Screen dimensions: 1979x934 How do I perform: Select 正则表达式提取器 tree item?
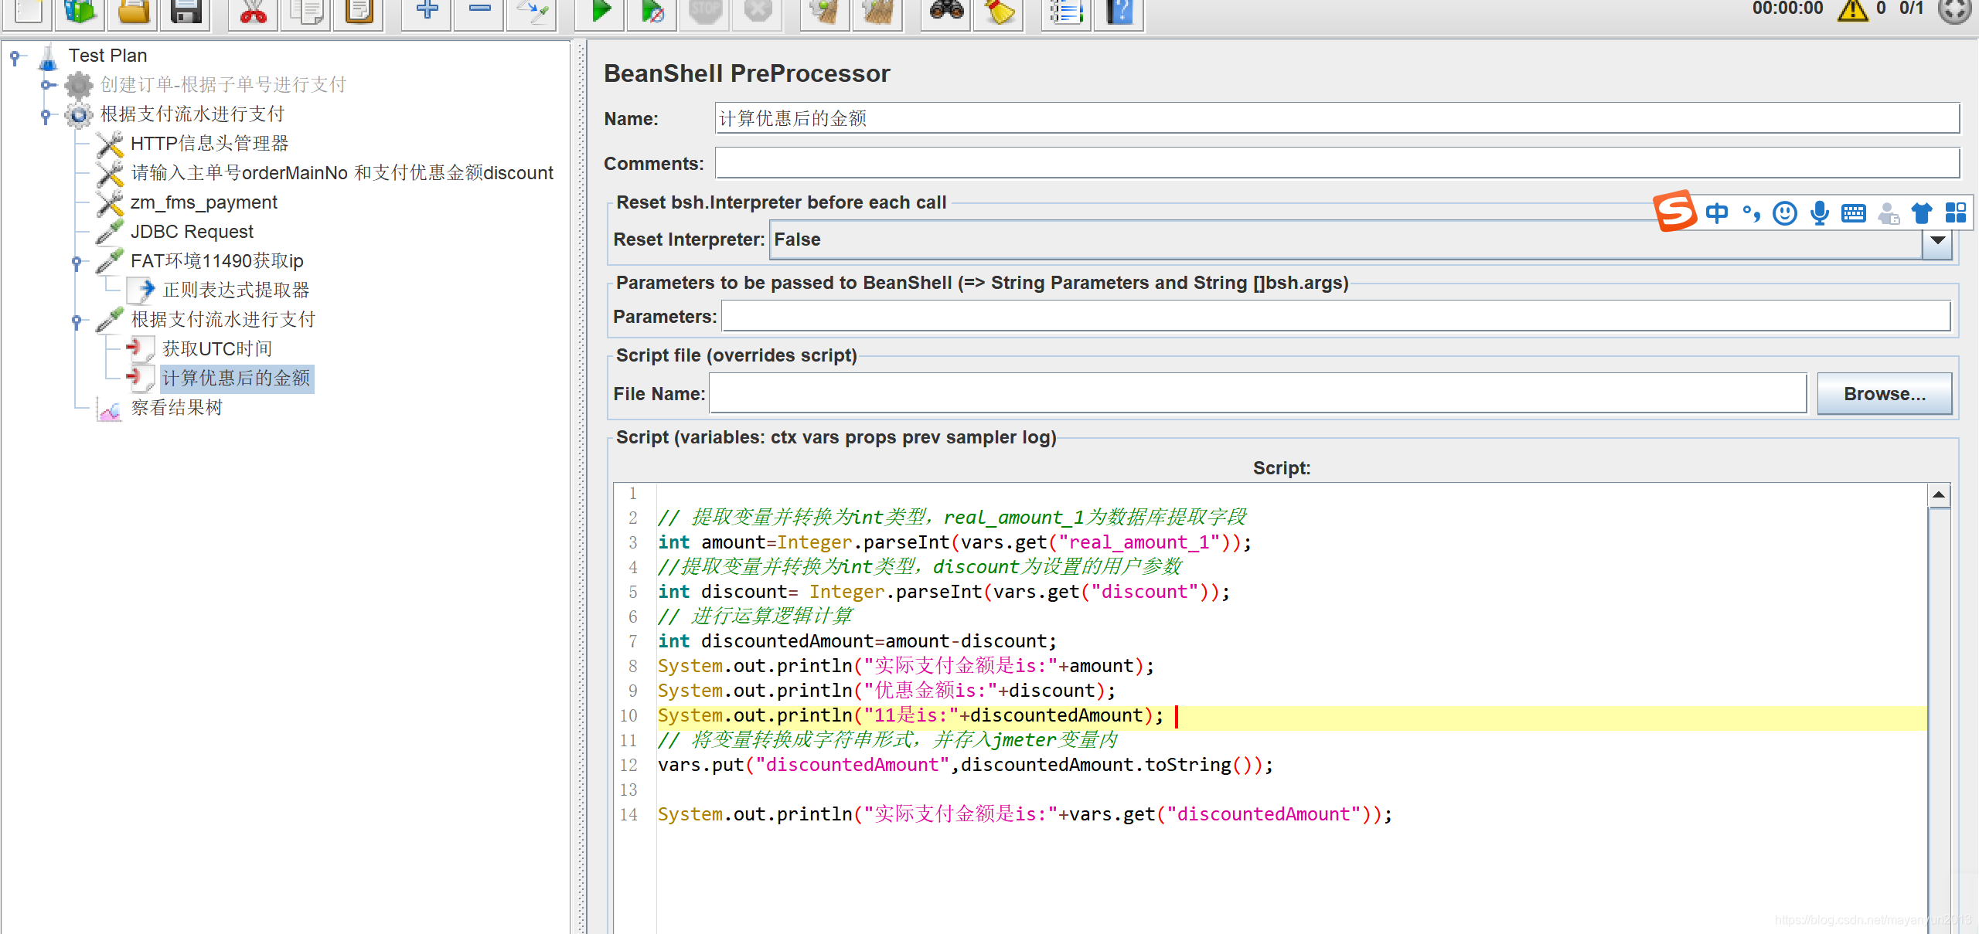click(x=236, y=290)
